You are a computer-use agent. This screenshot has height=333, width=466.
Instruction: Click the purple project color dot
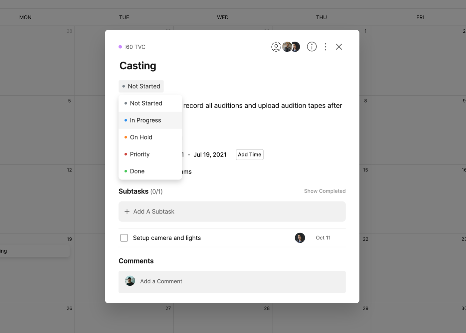[x=120, y=47]
